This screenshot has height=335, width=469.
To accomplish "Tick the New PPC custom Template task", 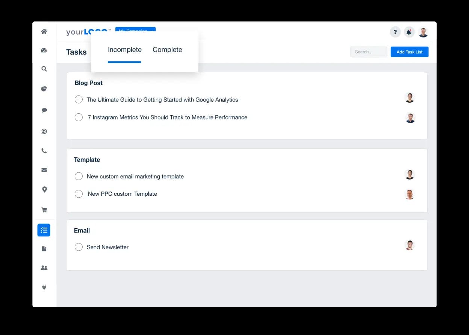I will (79, 194).
